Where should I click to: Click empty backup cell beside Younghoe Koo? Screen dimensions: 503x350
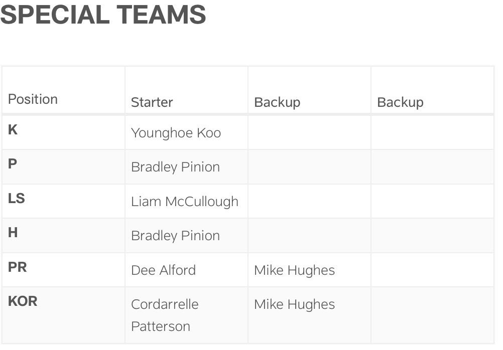(x=309, y=133)
